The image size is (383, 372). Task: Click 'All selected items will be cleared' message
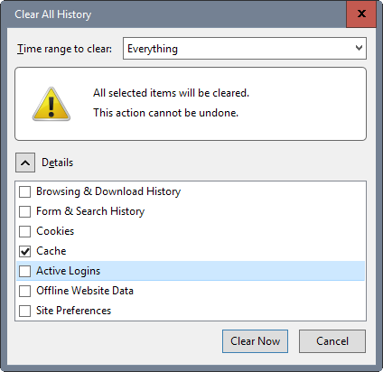pyautogui.click(x=171, y=93)
